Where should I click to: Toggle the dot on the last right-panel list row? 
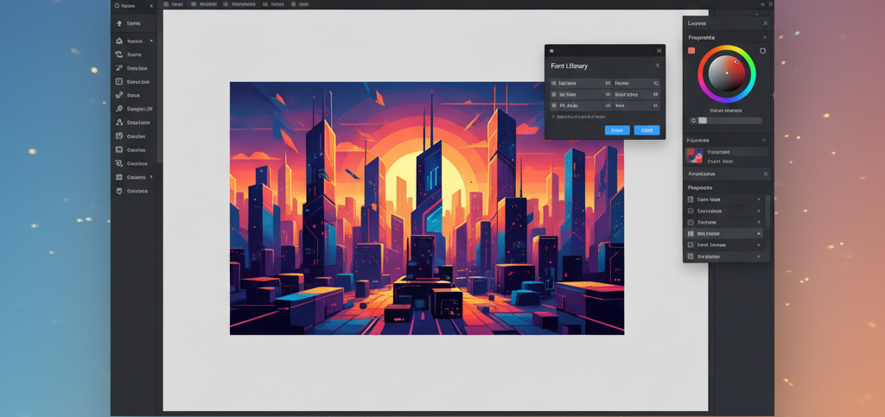click(759, 256)
